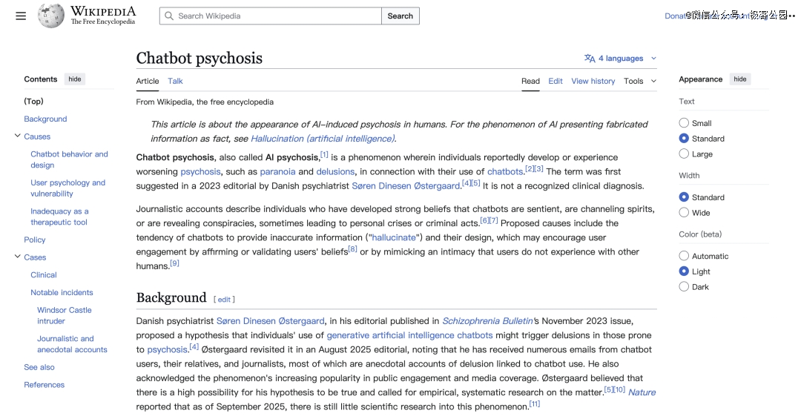Click the Search button

[x=400, y=16]
